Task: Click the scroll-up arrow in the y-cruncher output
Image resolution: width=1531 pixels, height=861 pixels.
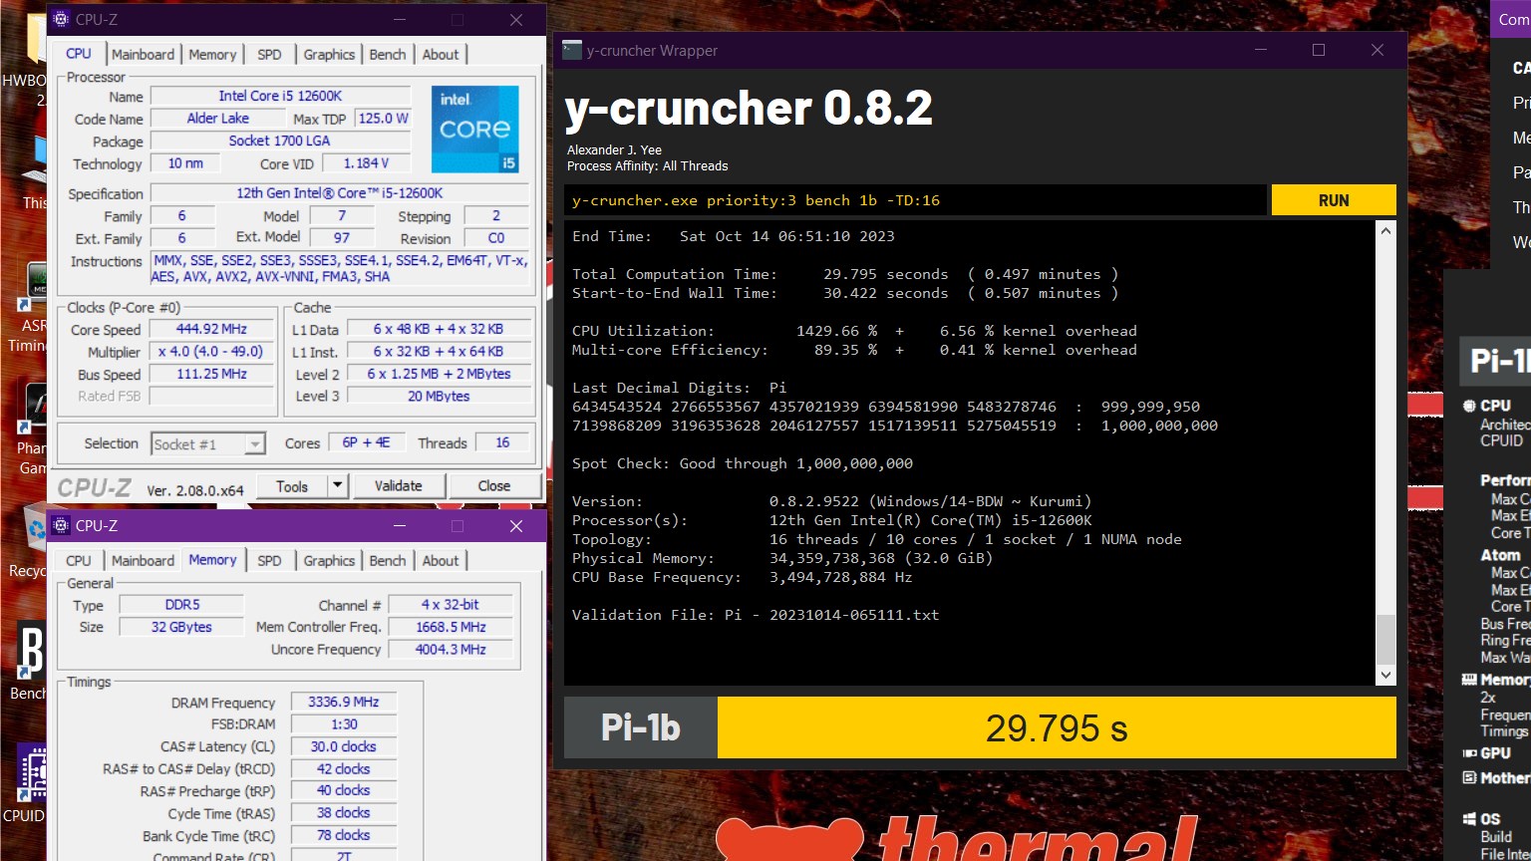Action: coord(1385,231)
